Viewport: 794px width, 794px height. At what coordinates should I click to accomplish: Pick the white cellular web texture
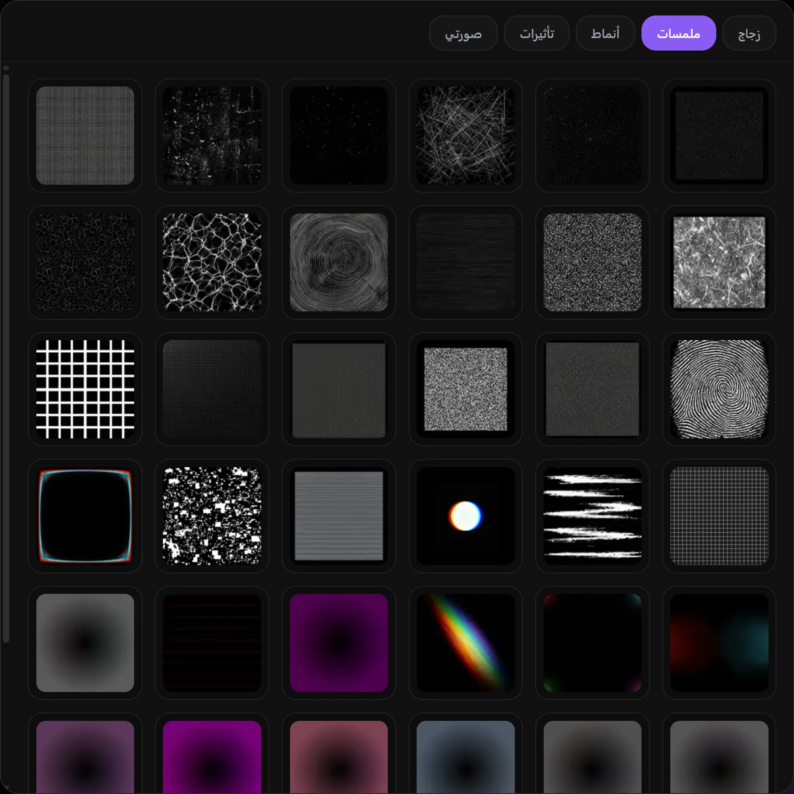coord(212,262)
